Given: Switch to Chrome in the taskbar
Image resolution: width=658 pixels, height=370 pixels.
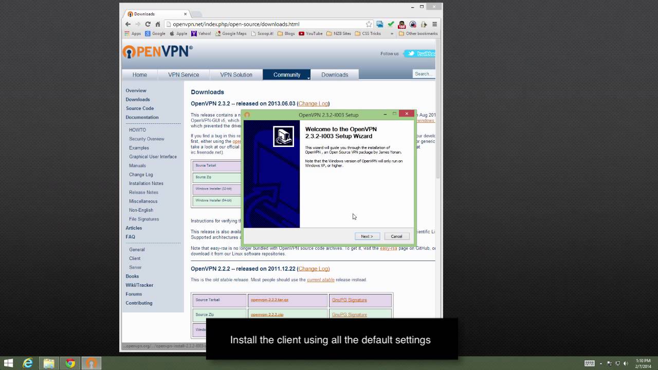Looking at the screenshot, I should point(70,363).
